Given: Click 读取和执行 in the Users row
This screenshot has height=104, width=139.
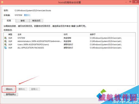Looking at the screenshot, I should (x=68, y=44).
